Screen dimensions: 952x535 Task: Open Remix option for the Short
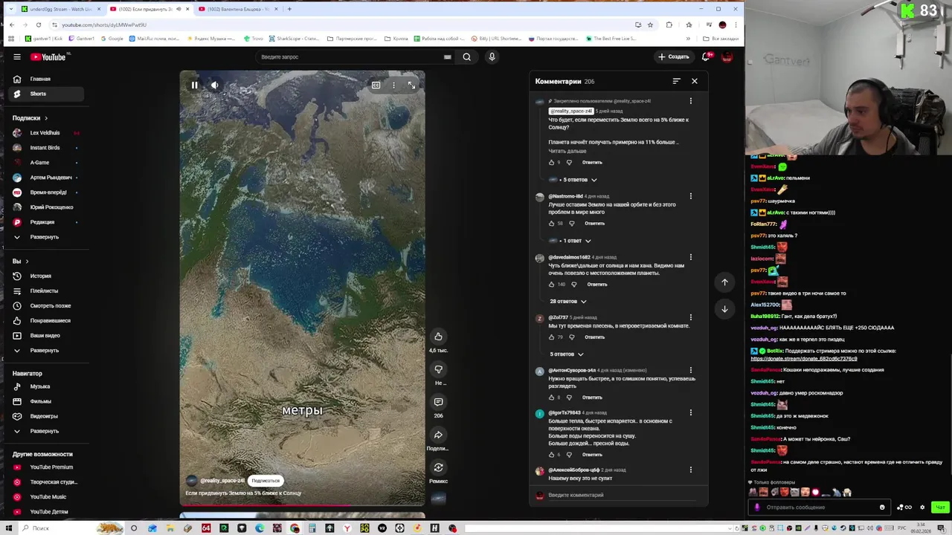(x=438, y=467)
